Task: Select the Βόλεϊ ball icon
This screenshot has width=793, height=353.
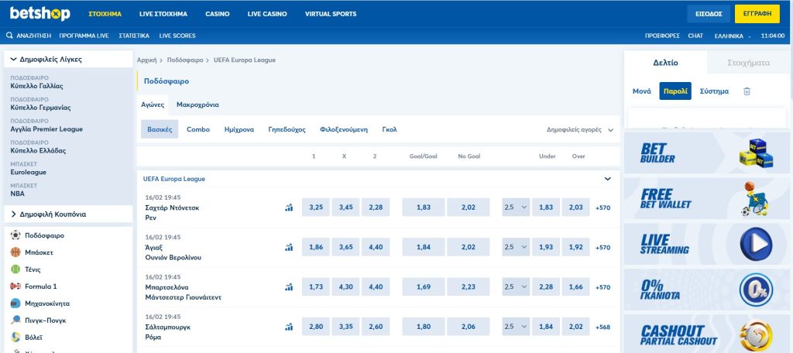Action: 15,338
